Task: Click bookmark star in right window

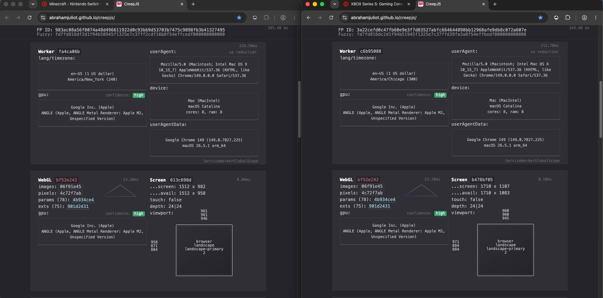Action: point(540,18)
